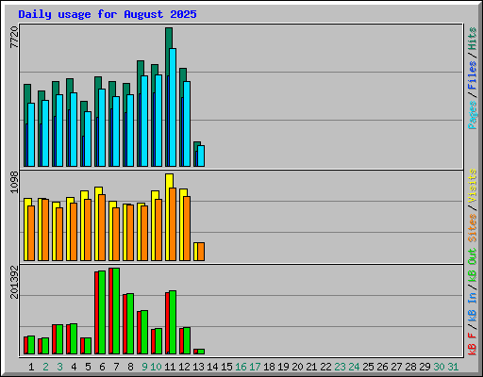The image size is (483, 377).
Task: Click day 30 on the x-axis
Action: 439,367
